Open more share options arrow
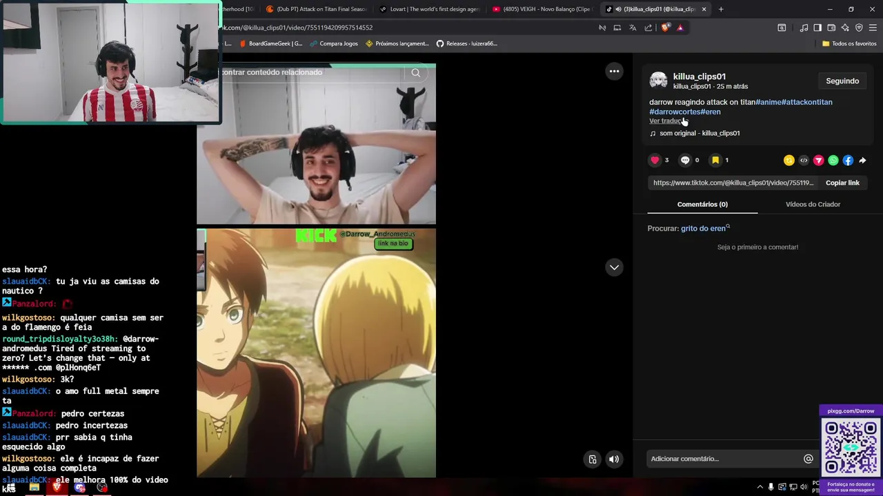The height and width of the screenshot is (496, 883). [x=862, y=161]
